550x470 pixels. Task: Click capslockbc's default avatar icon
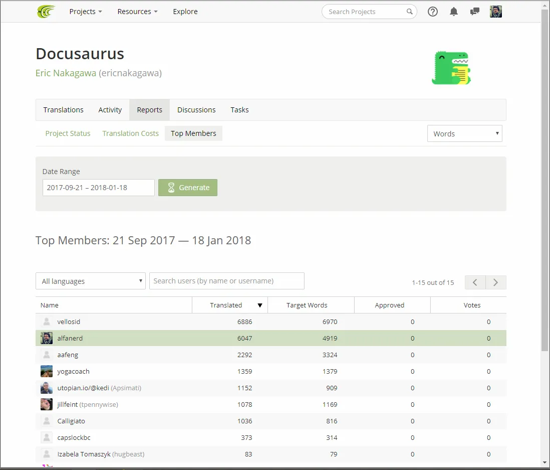46,437
